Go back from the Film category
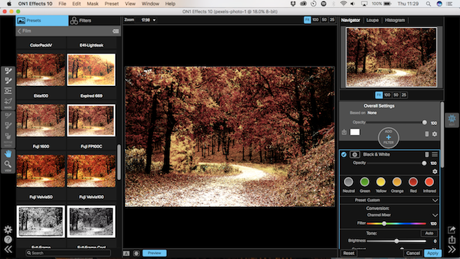Screen dimensions: 460x259 pos(19,31)
